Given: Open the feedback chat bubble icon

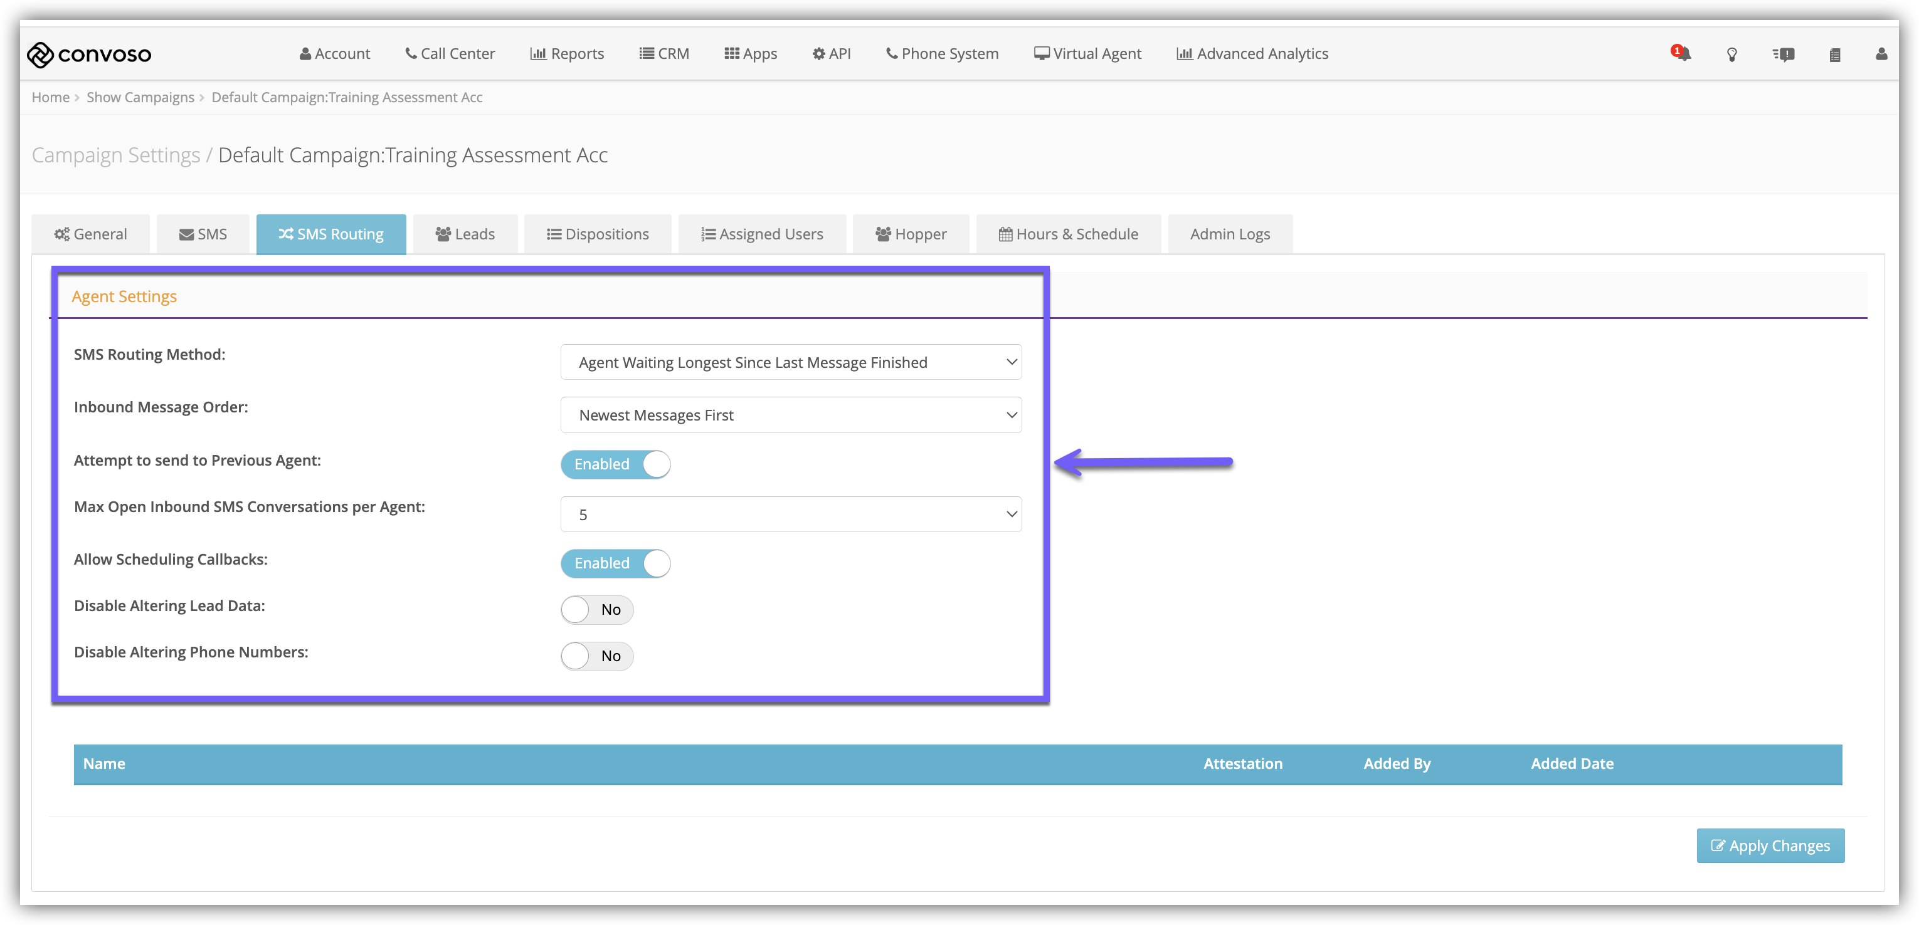Looking at the screenshot, I should point(1784,55).
